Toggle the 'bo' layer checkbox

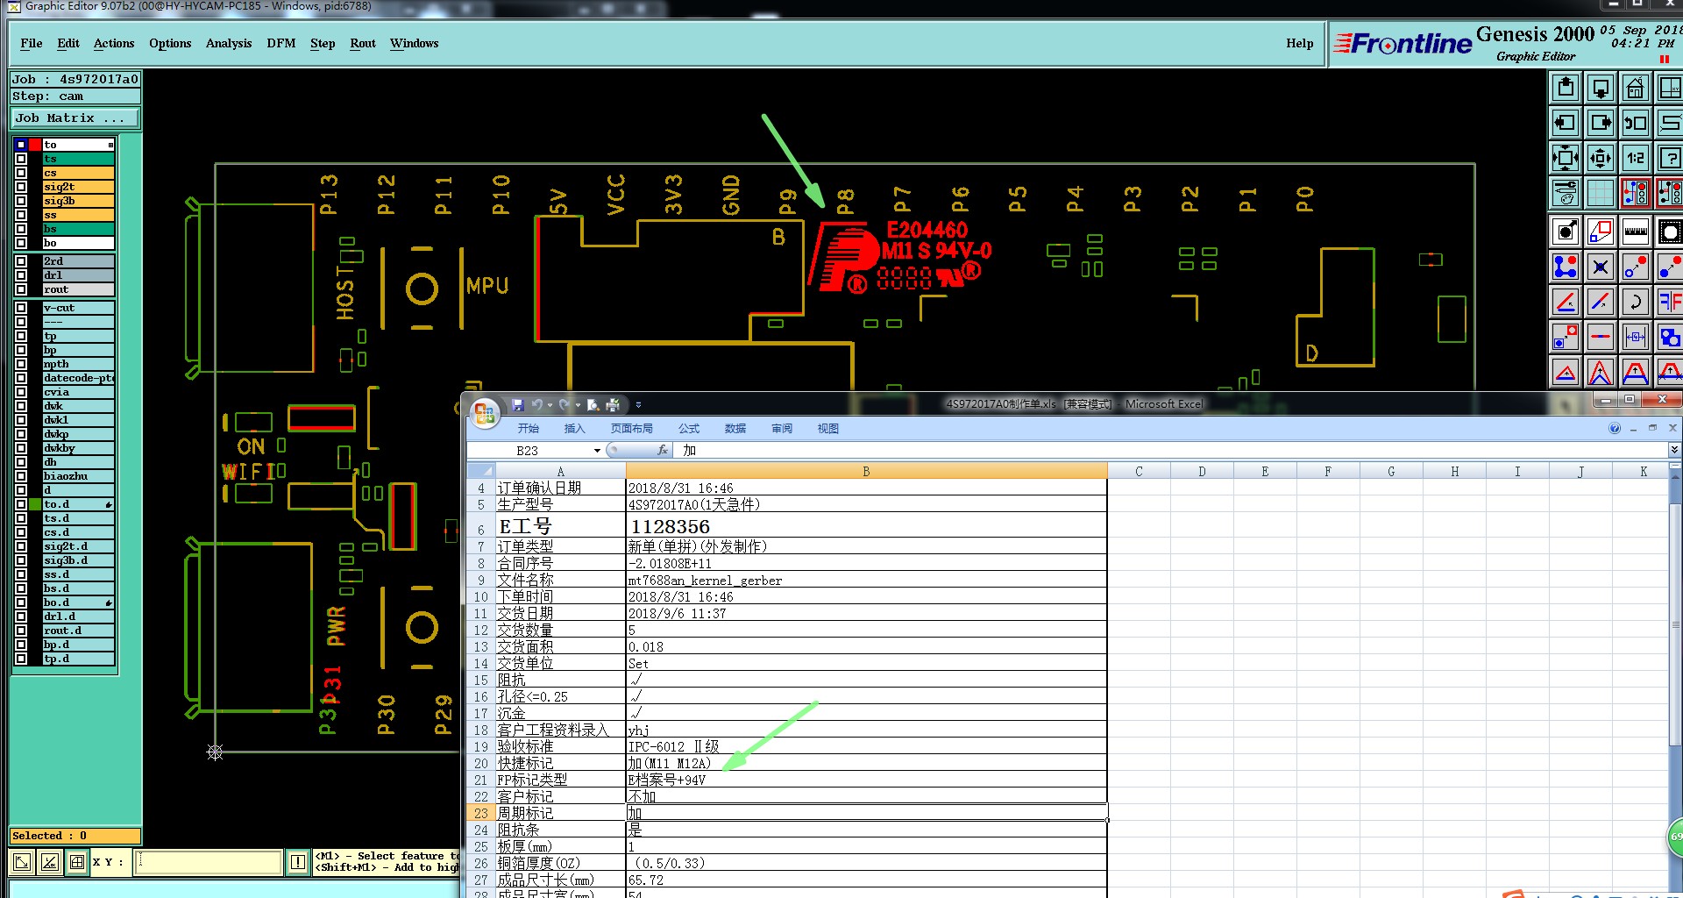[x=21, y=243]
